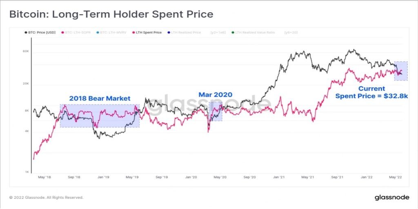Click the glassnode logo at bottom right
This screenshot has width=418, height=209.
[x=391, y=198]
